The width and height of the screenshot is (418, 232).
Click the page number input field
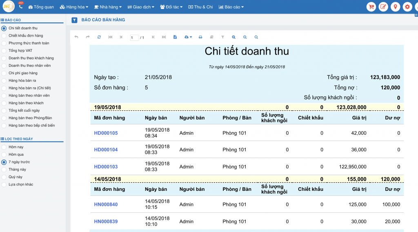[x=134, y=38]
